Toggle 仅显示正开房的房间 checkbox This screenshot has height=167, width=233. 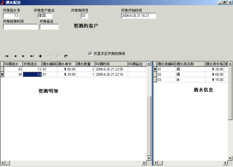pyautogui.click(x=90, y=54)
